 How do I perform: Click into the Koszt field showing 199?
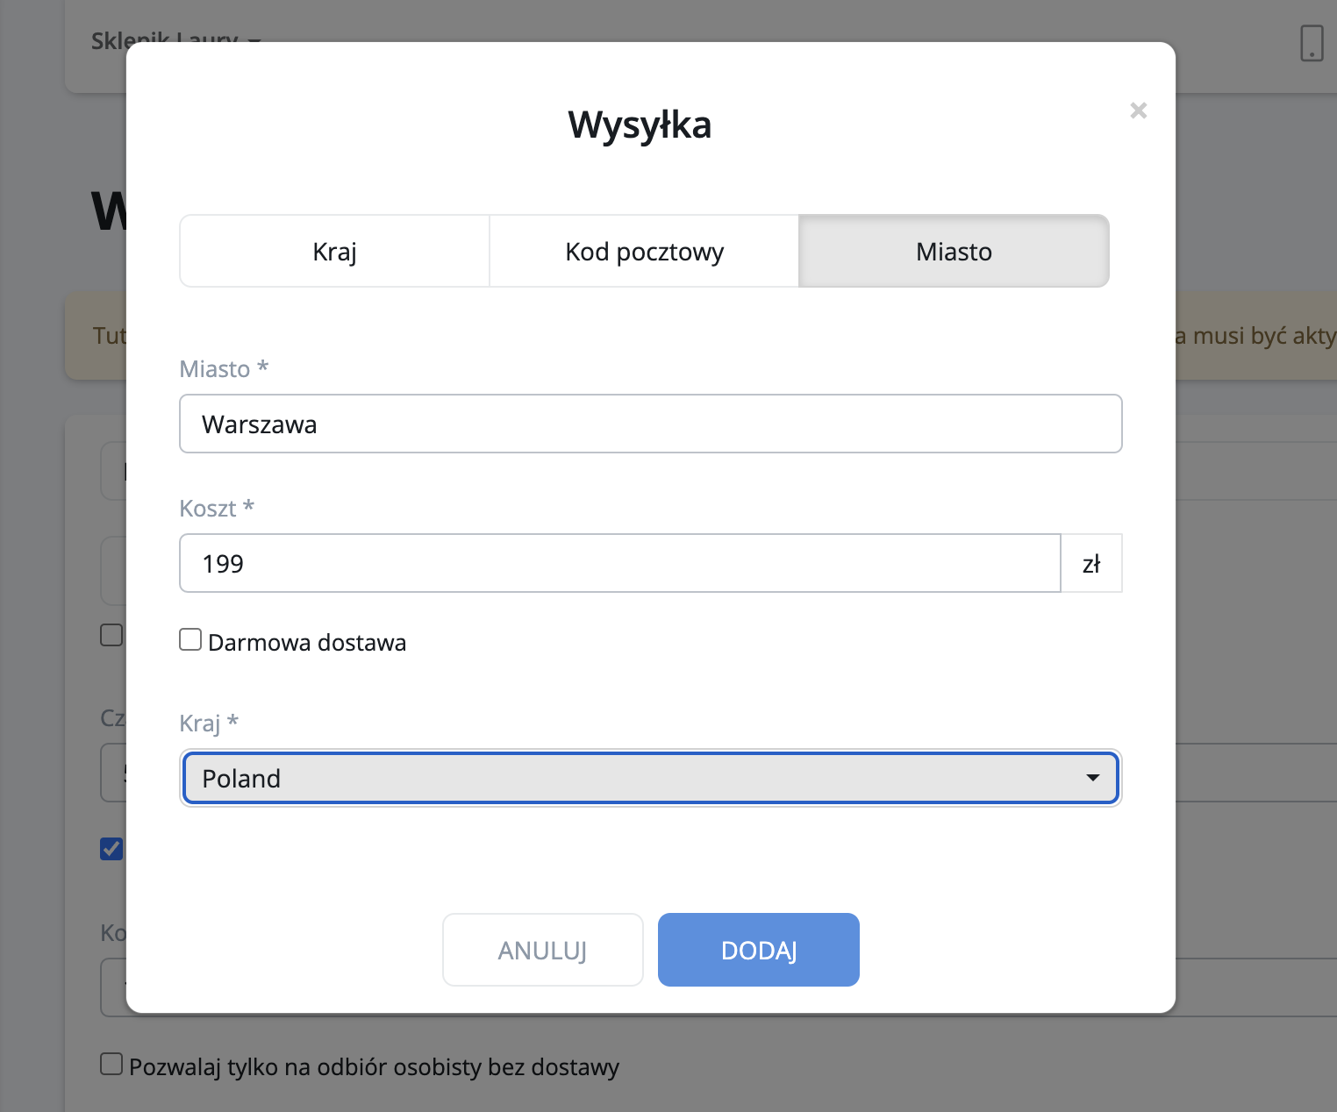point(619,564)
